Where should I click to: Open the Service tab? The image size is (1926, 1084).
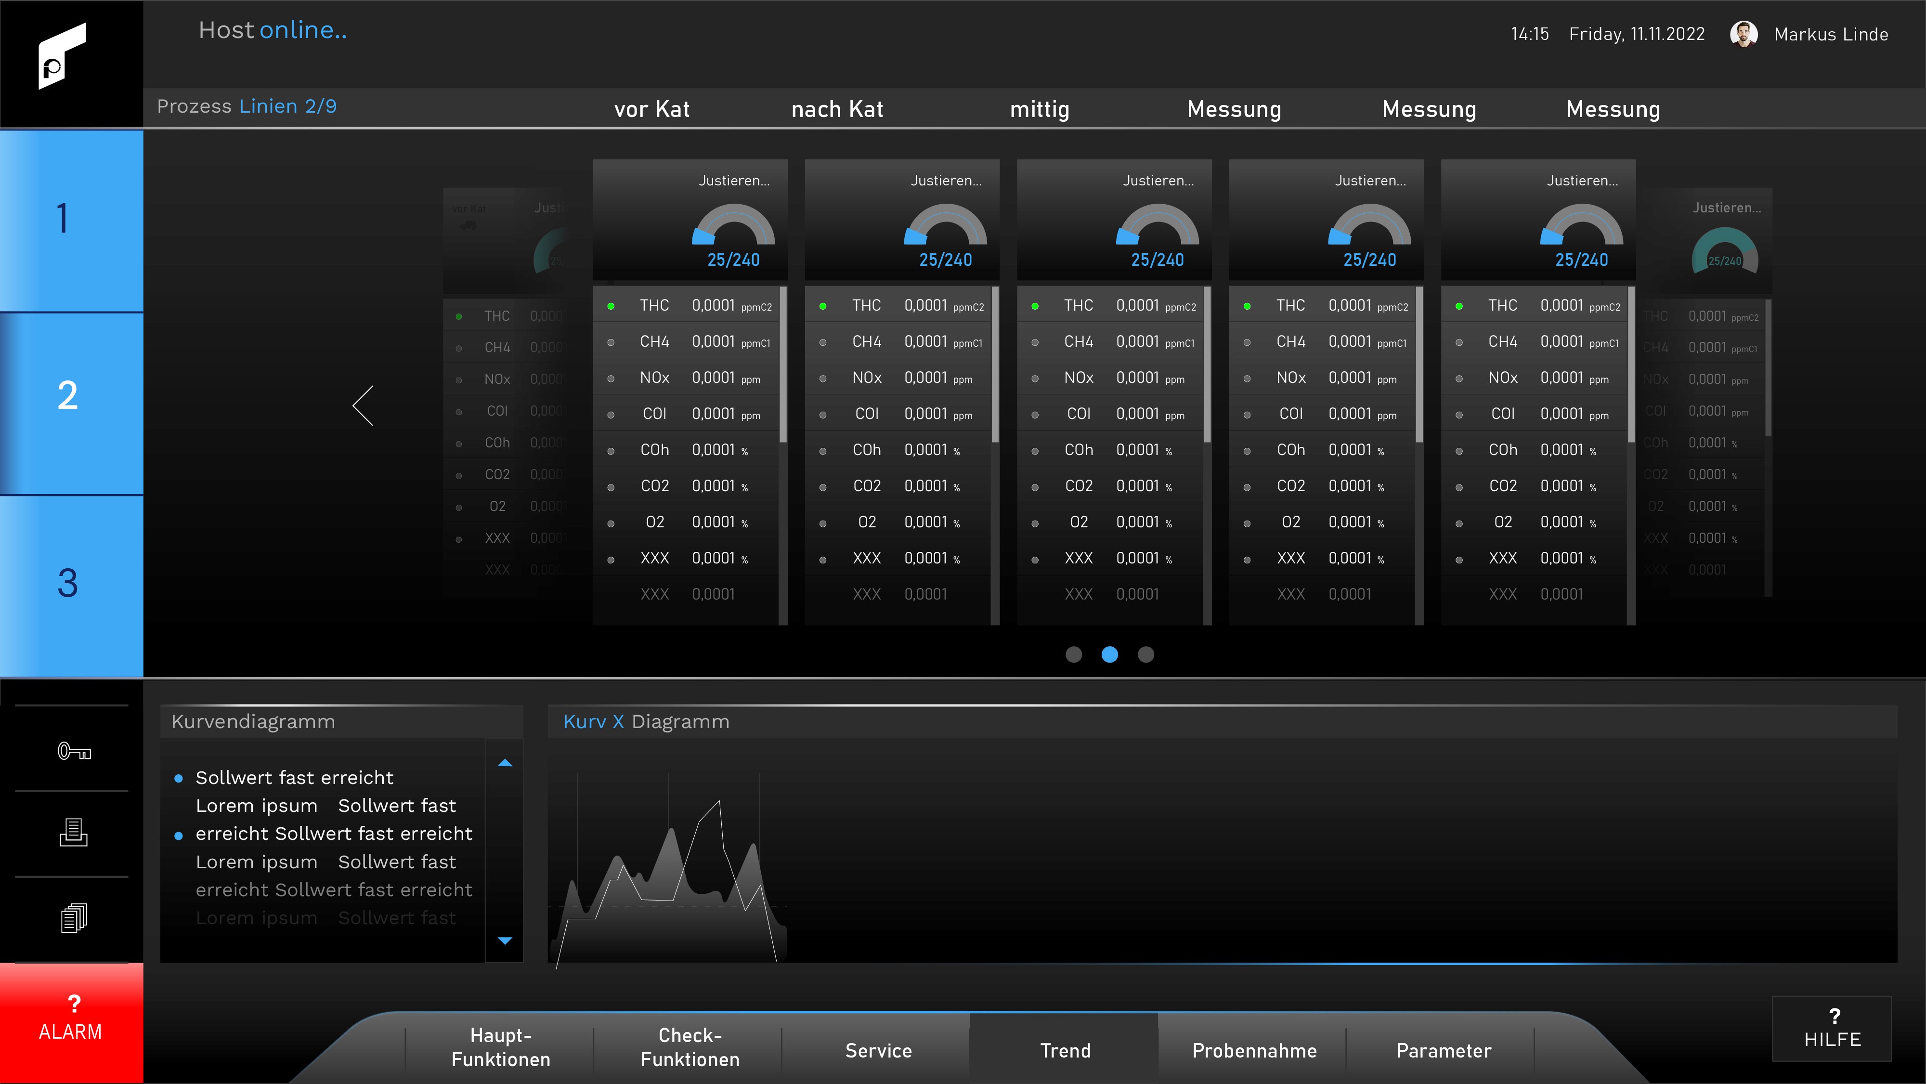[x=878, y=1050]
